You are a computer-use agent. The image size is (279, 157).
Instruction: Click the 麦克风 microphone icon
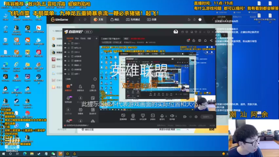tap(162, 116)
